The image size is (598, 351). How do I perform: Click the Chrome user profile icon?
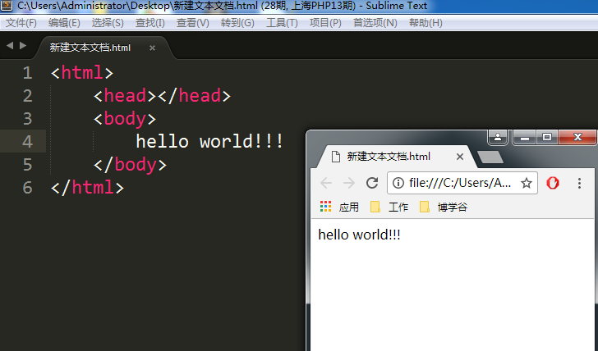[498, 137]
